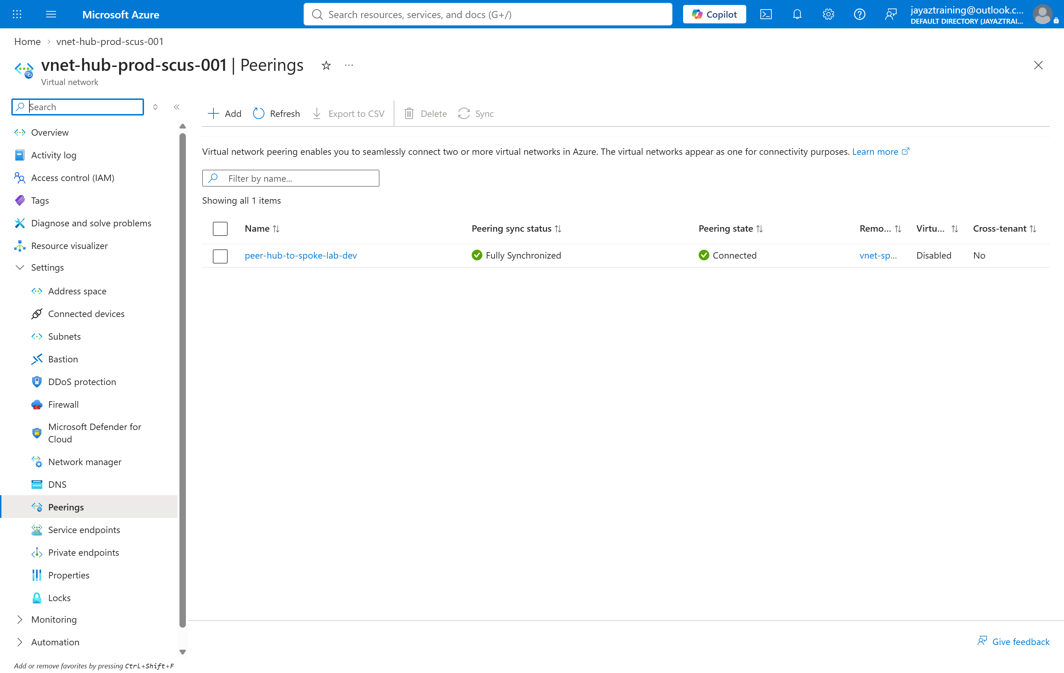
Task: Click Give feedback
Action: pos(1013,641)
